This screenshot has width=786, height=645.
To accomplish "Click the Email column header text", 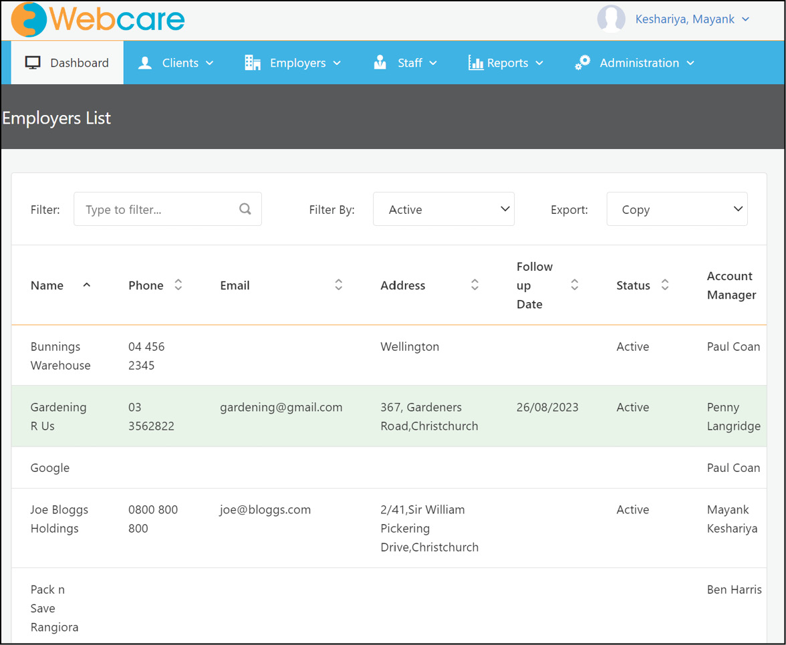I will tap(235, 285).
